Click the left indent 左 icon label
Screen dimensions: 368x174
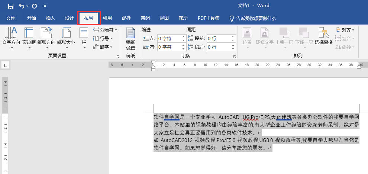tap(149, 38)
